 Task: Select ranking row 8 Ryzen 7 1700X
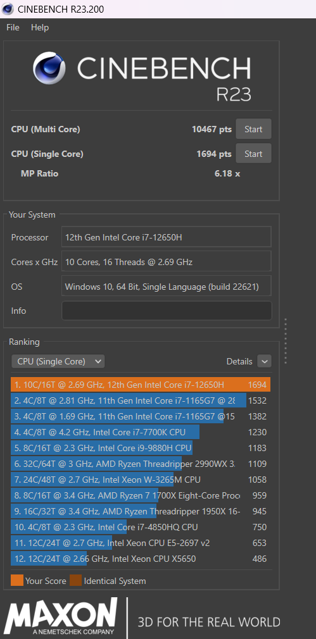140,495
